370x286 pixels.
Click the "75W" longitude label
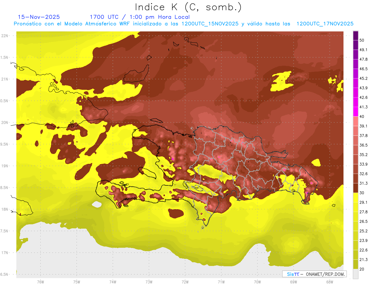pyautogui.click(x=77, y=282)
